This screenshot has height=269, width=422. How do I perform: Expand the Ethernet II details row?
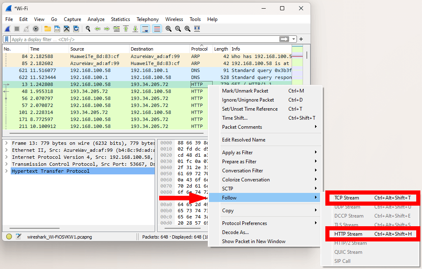tap(7, 150)
